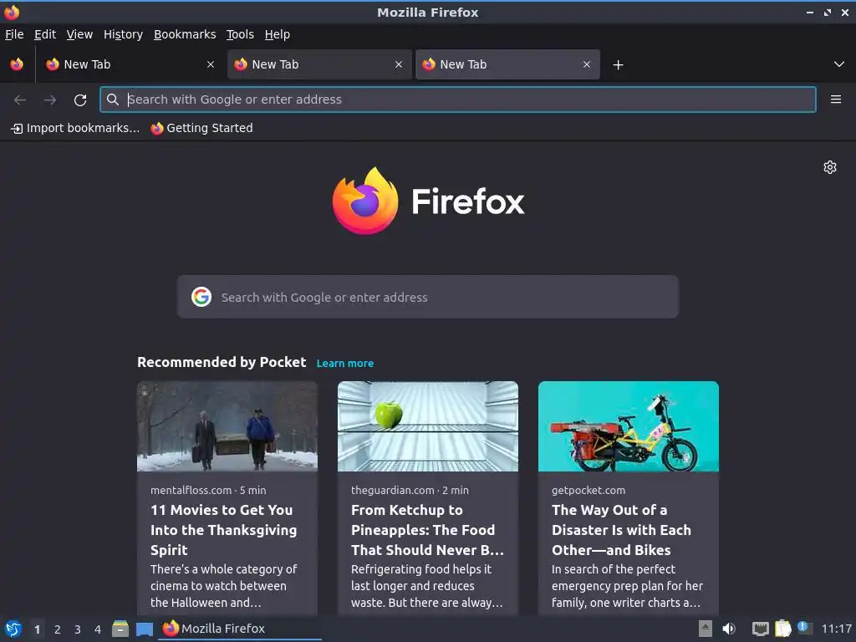Image resolution: width=856 pixels, height=642 pixels.
Task: Open the Getting Started bookmark
Action: pyautogui.click(x=202, y=128)
